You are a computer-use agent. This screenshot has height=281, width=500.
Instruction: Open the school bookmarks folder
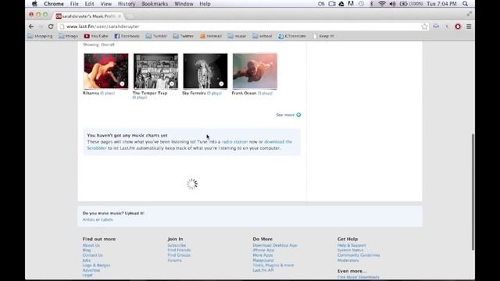click(262, 36)
